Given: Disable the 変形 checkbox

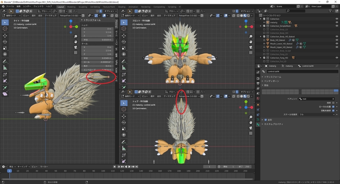Looking at the screenshot, I should click(266, 120).
